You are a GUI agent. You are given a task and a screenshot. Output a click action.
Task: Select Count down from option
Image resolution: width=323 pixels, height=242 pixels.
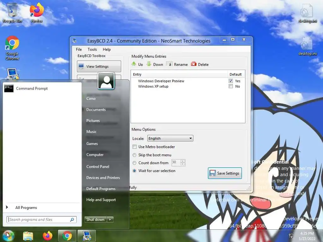[x=134, y=163]
